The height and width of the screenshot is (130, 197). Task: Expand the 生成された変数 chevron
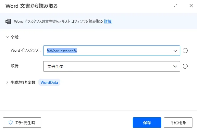coord(7,83)
